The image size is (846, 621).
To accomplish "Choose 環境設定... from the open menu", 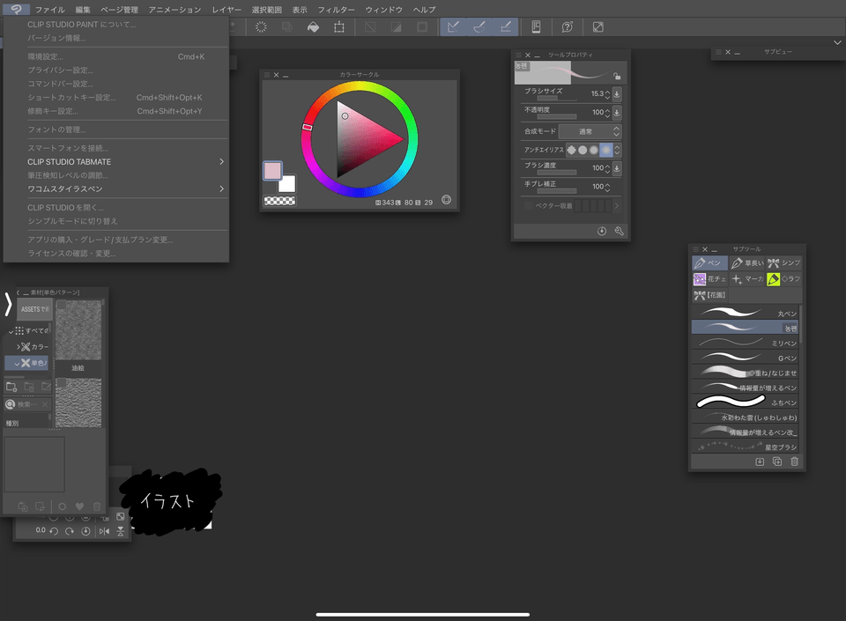I will [116, 56].
